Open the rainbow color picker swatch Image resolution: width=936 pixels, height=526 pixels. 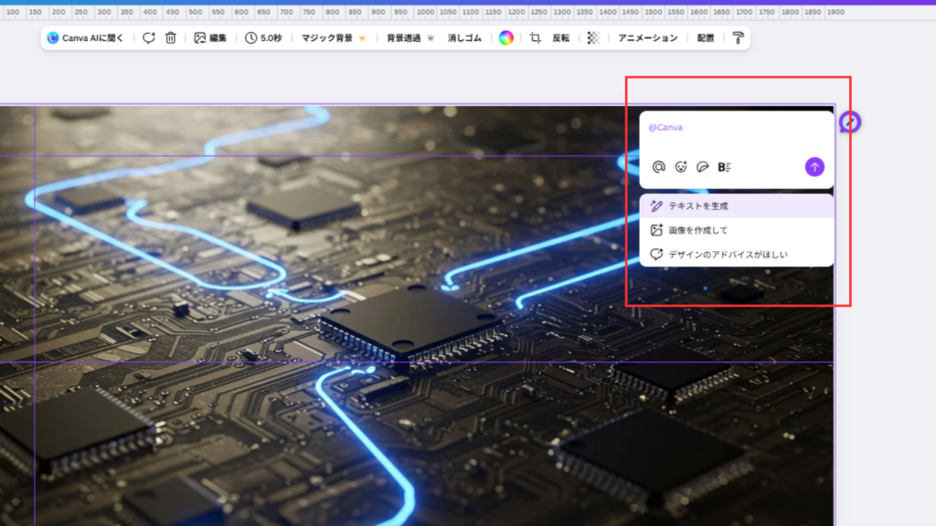505,38
